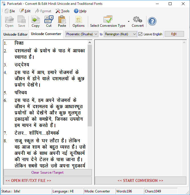Click the Paste clipboard icon
Viewport: 190px width, 195px height.
(62, 19)
